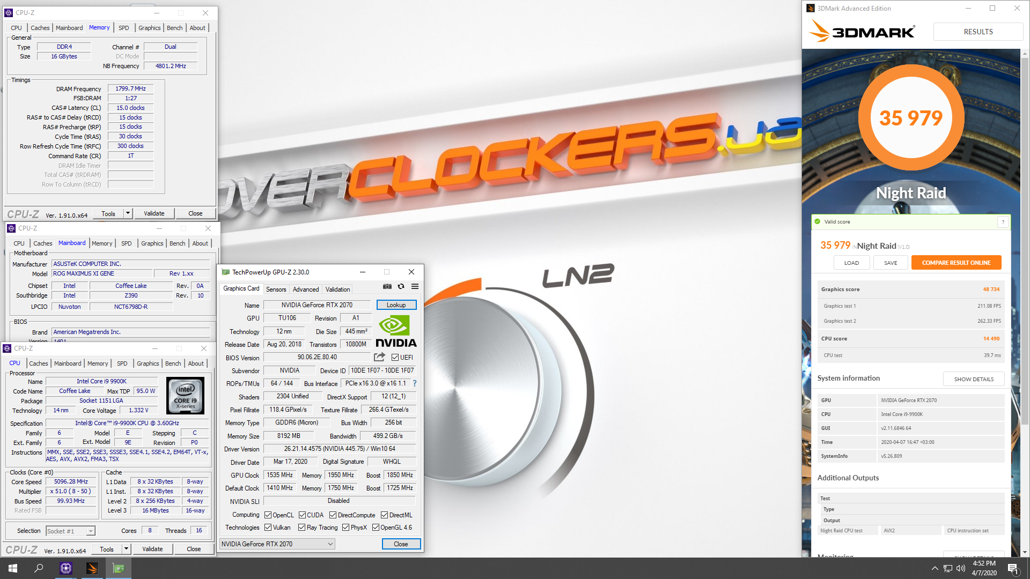
Task: Click the 3DMark taskbar icon
Action: point(92,568)
